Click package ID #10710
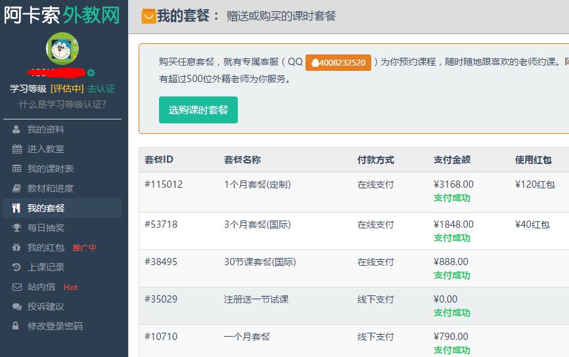This screenshot has width=569, height=357. click(161, 337)
